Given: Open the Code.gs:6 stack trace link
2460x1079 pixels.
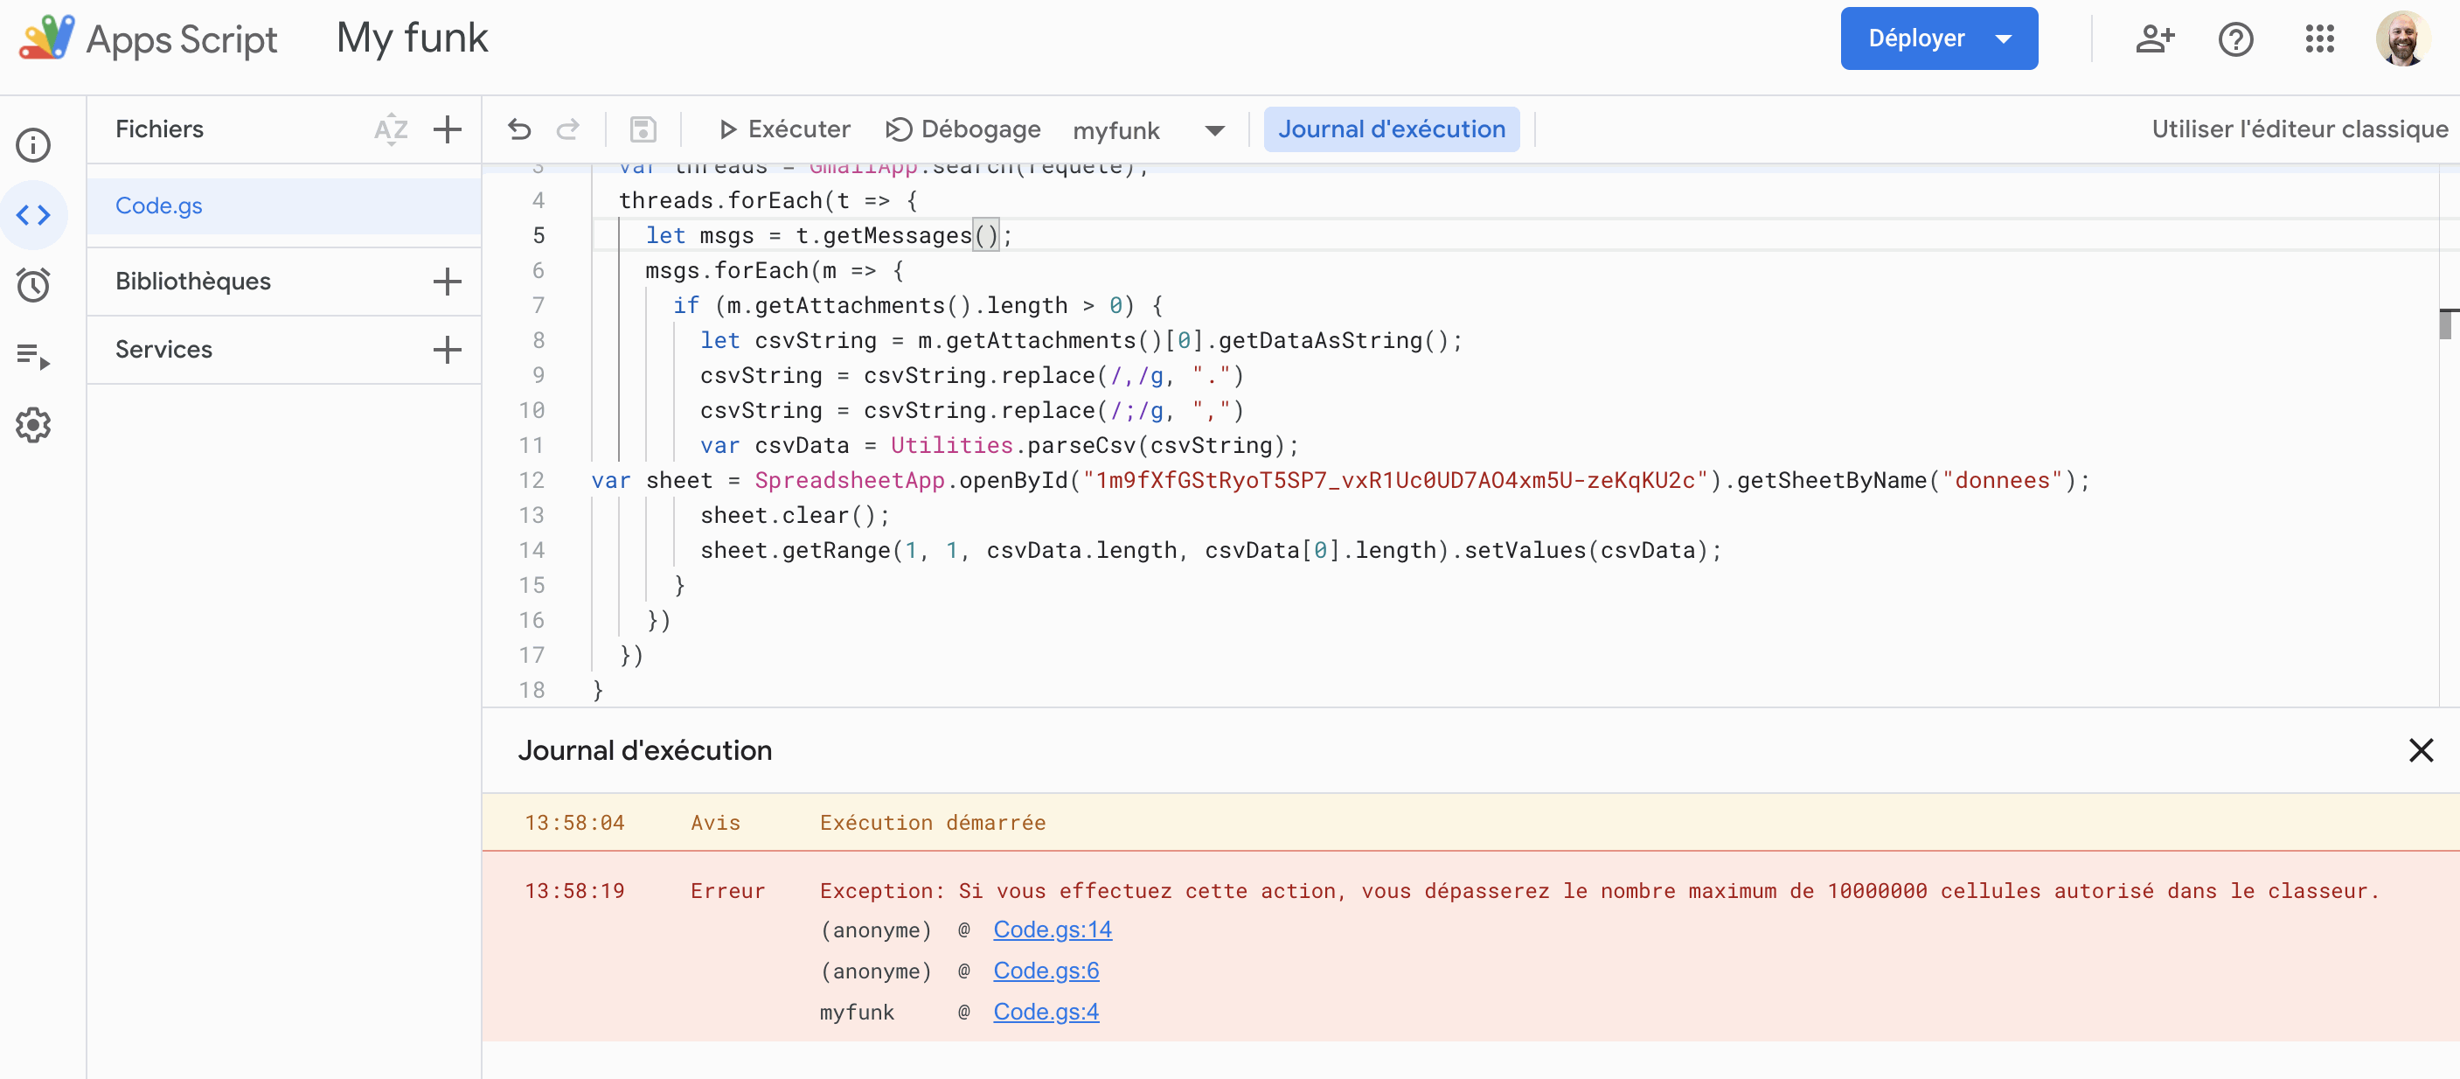Looking at the screenshot, I should (x=1046, y=971).
